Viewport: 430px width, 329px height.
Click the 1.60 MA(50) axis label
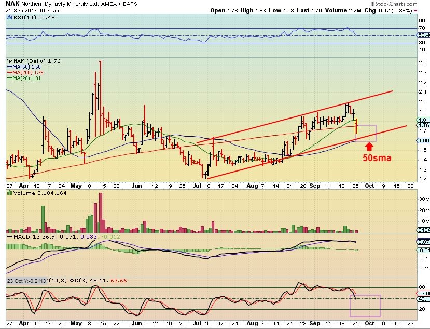point(423,140)
